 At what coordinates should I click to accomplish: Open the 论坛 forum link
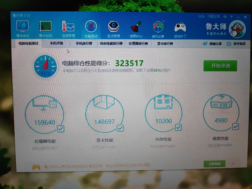click(x=201, y=16)
